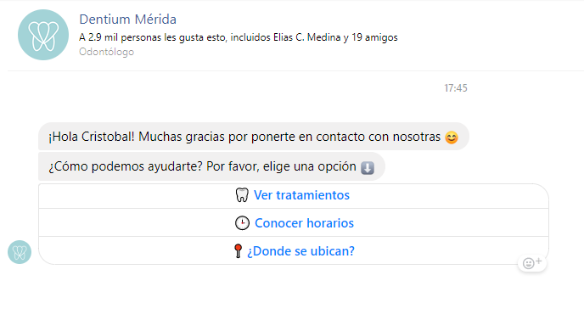Click the down arrow emoji in message
584x320 pixels.
[368, 167]
